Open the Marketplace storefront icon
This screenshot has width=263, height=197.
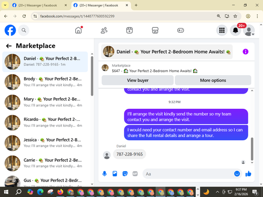coord(155,30)
